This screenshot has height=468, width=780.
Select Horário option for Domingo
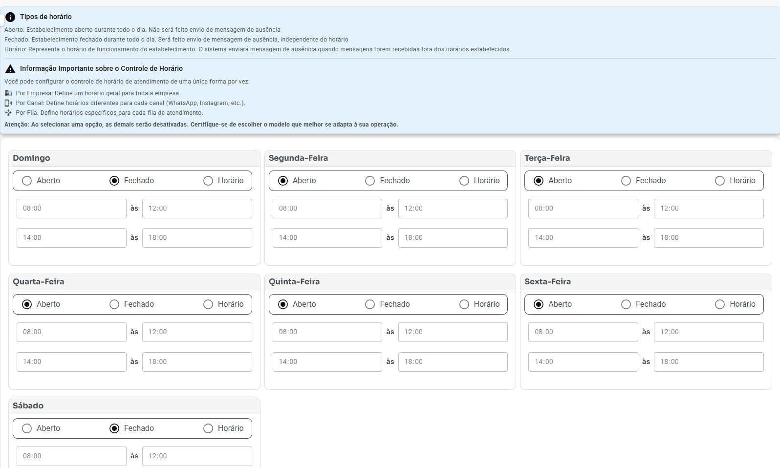click(208, 181)
